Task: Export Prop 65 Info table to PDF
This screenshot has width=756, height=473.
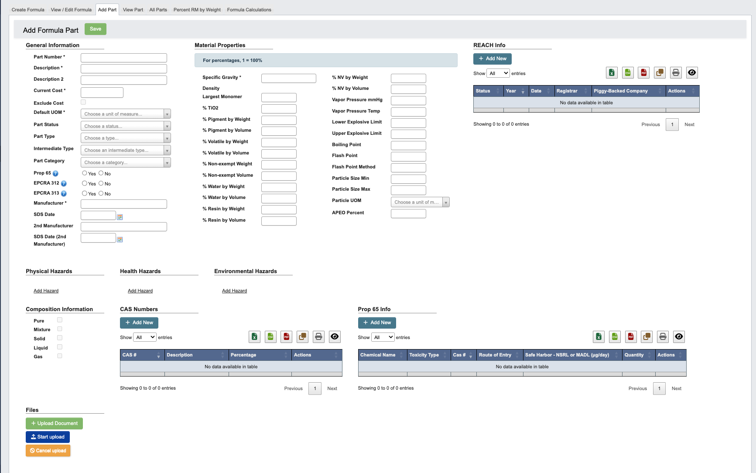Action: [x=630, y=337]
